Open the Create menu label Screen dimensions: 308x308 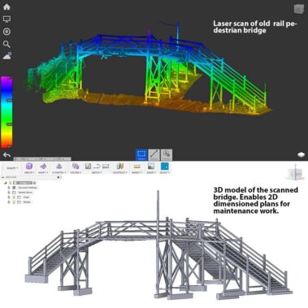click(x=29, y=172)
